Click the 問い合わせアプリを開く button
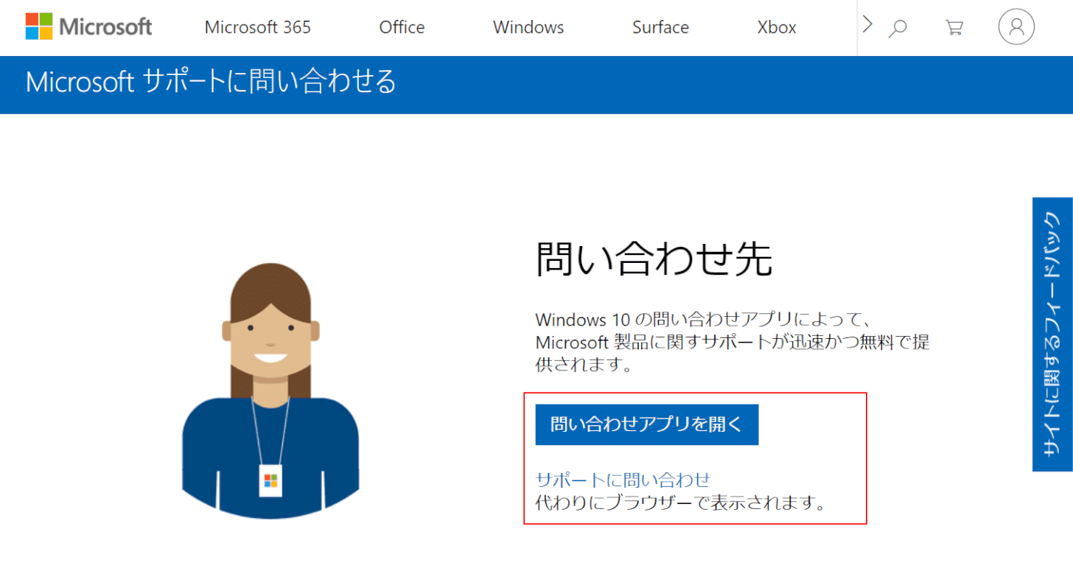1073x582 pixels. click(647, 424)
